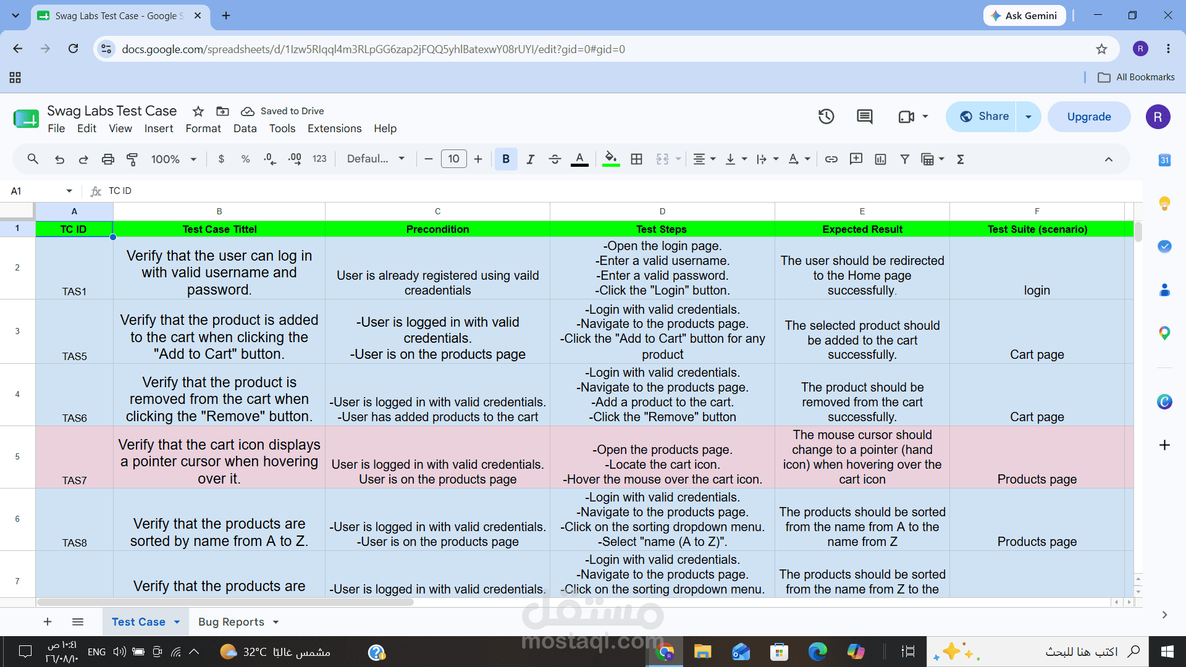The image size is (1186, 667).
Task: Open Google Calendar side panel icon
Action: [1164, 160]
